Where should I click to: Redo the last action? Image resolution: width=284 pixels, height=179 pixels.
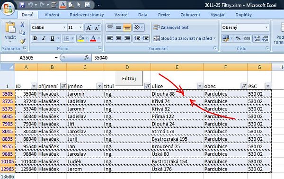[x=42, y=5]
